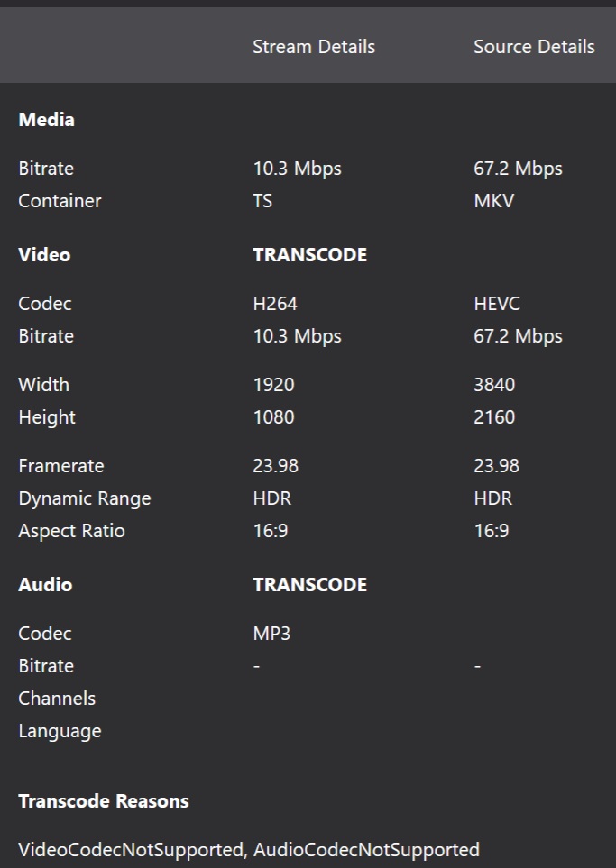The image size is (616, 868).
Task: Click the H264 stream codec value
Action: click(x=275, y=304)
